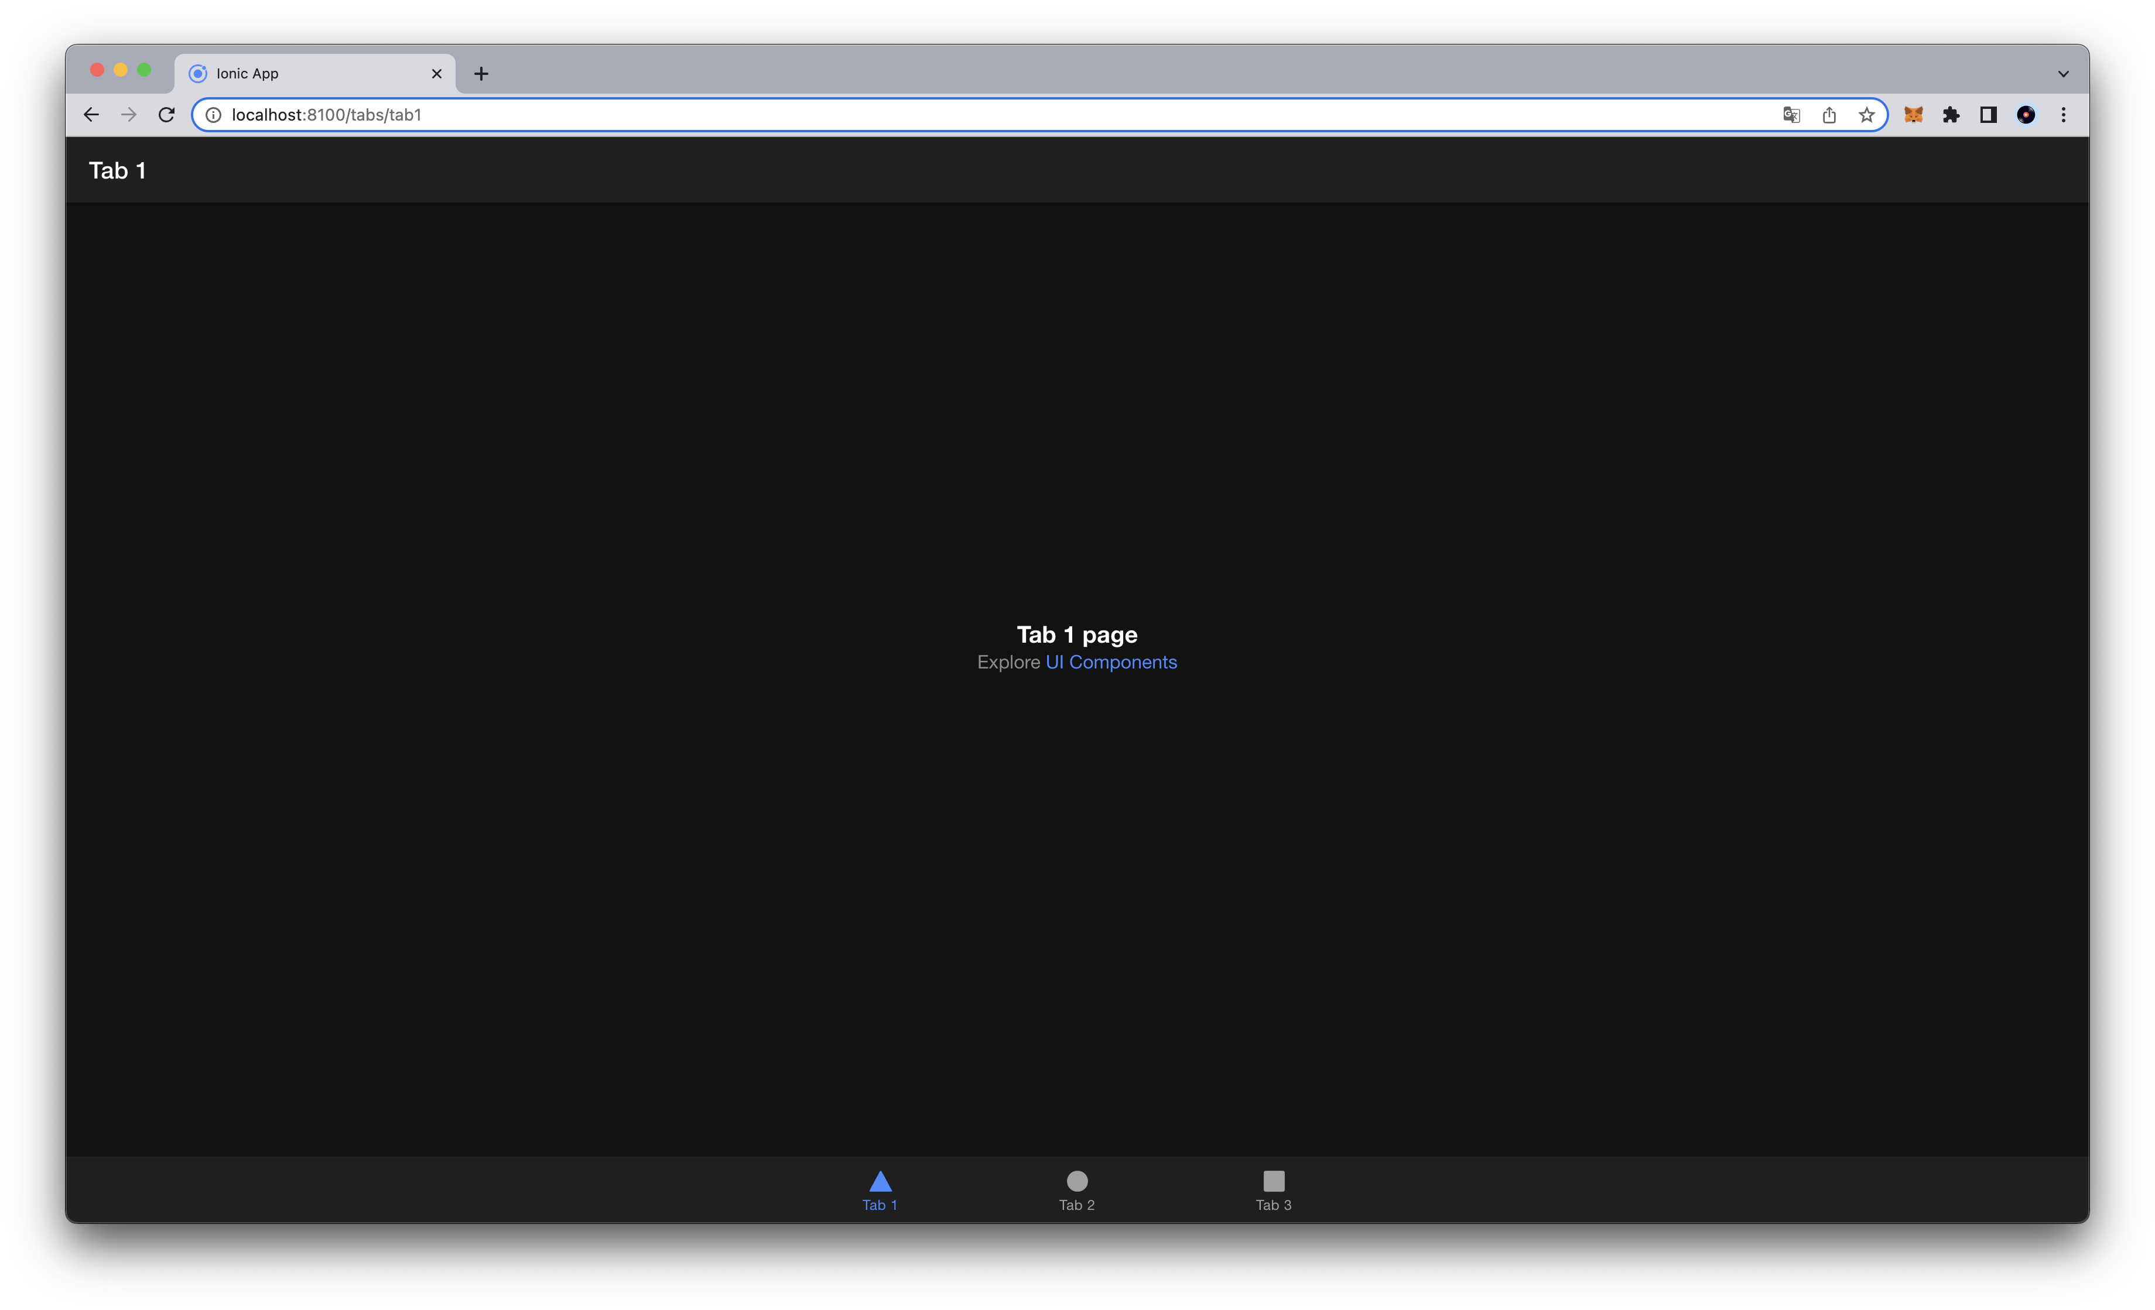Bookmark this page with the star icon

coord(1866,115)
